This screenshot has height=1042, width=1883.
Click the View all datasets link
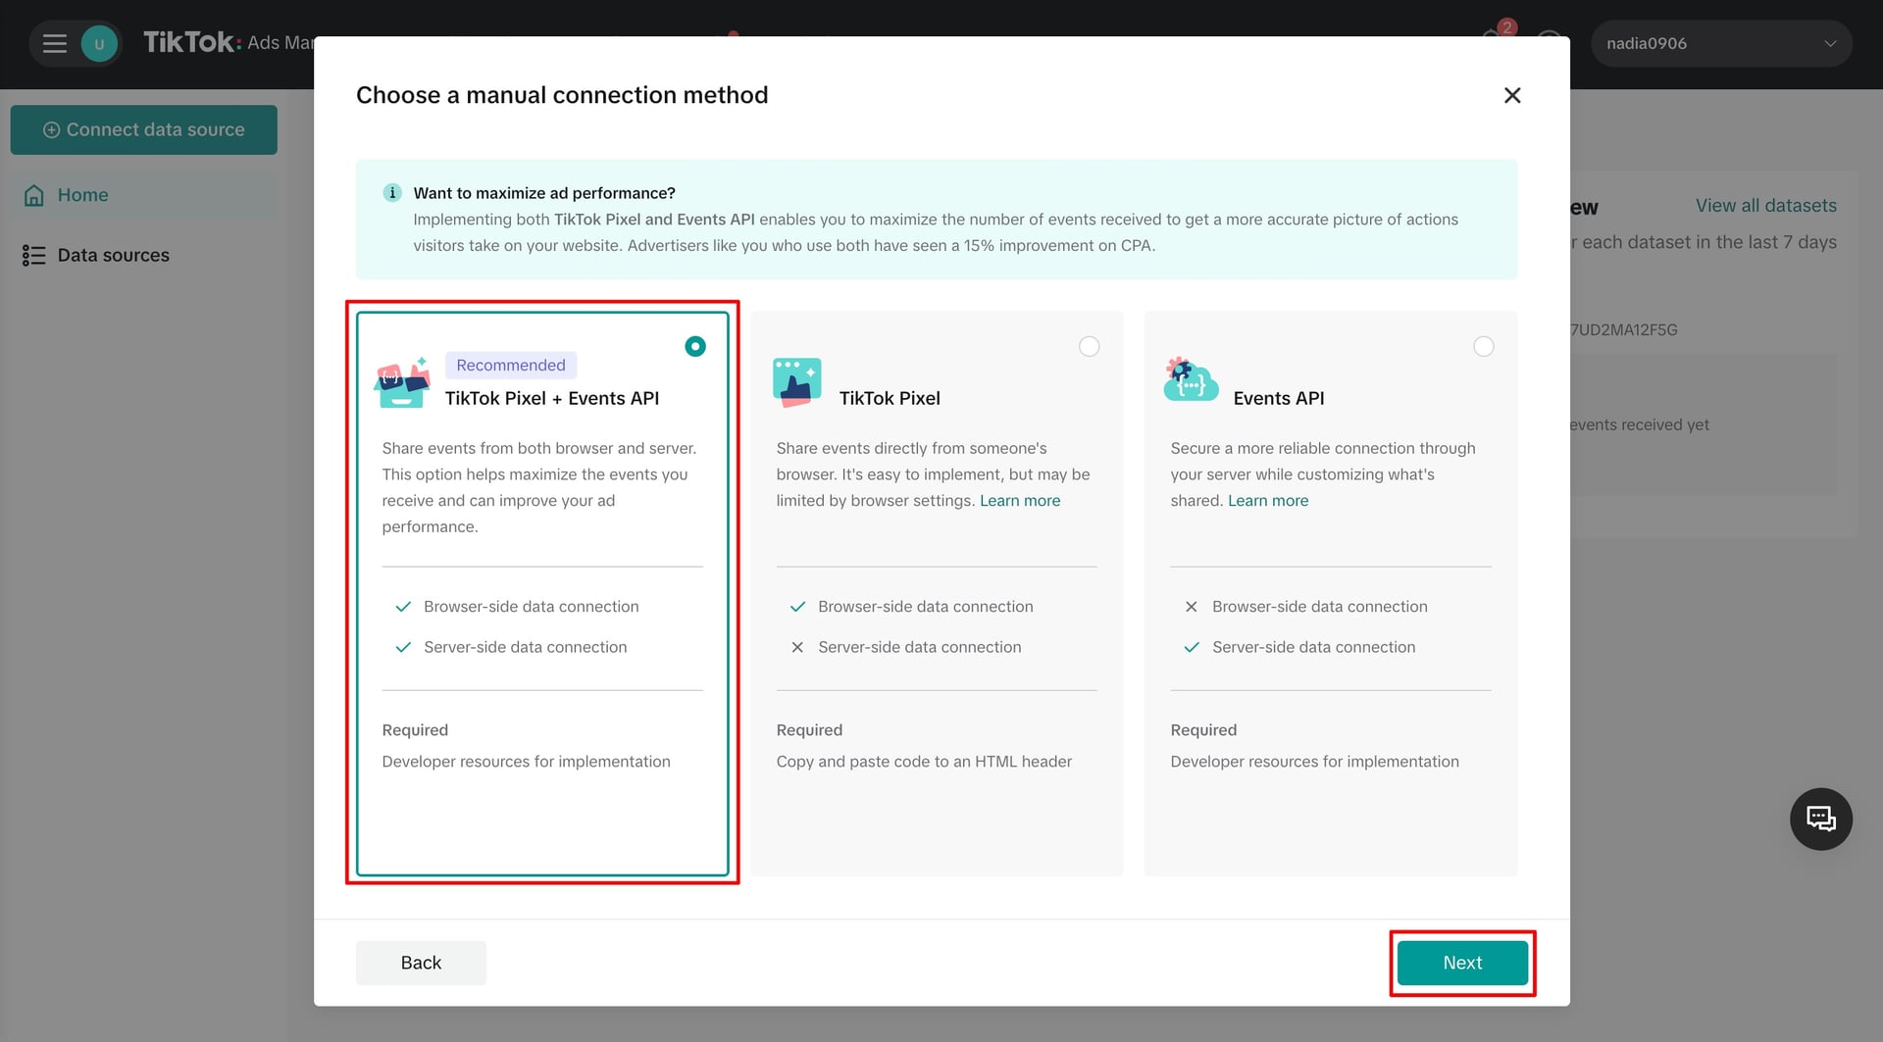point(1766,205)
